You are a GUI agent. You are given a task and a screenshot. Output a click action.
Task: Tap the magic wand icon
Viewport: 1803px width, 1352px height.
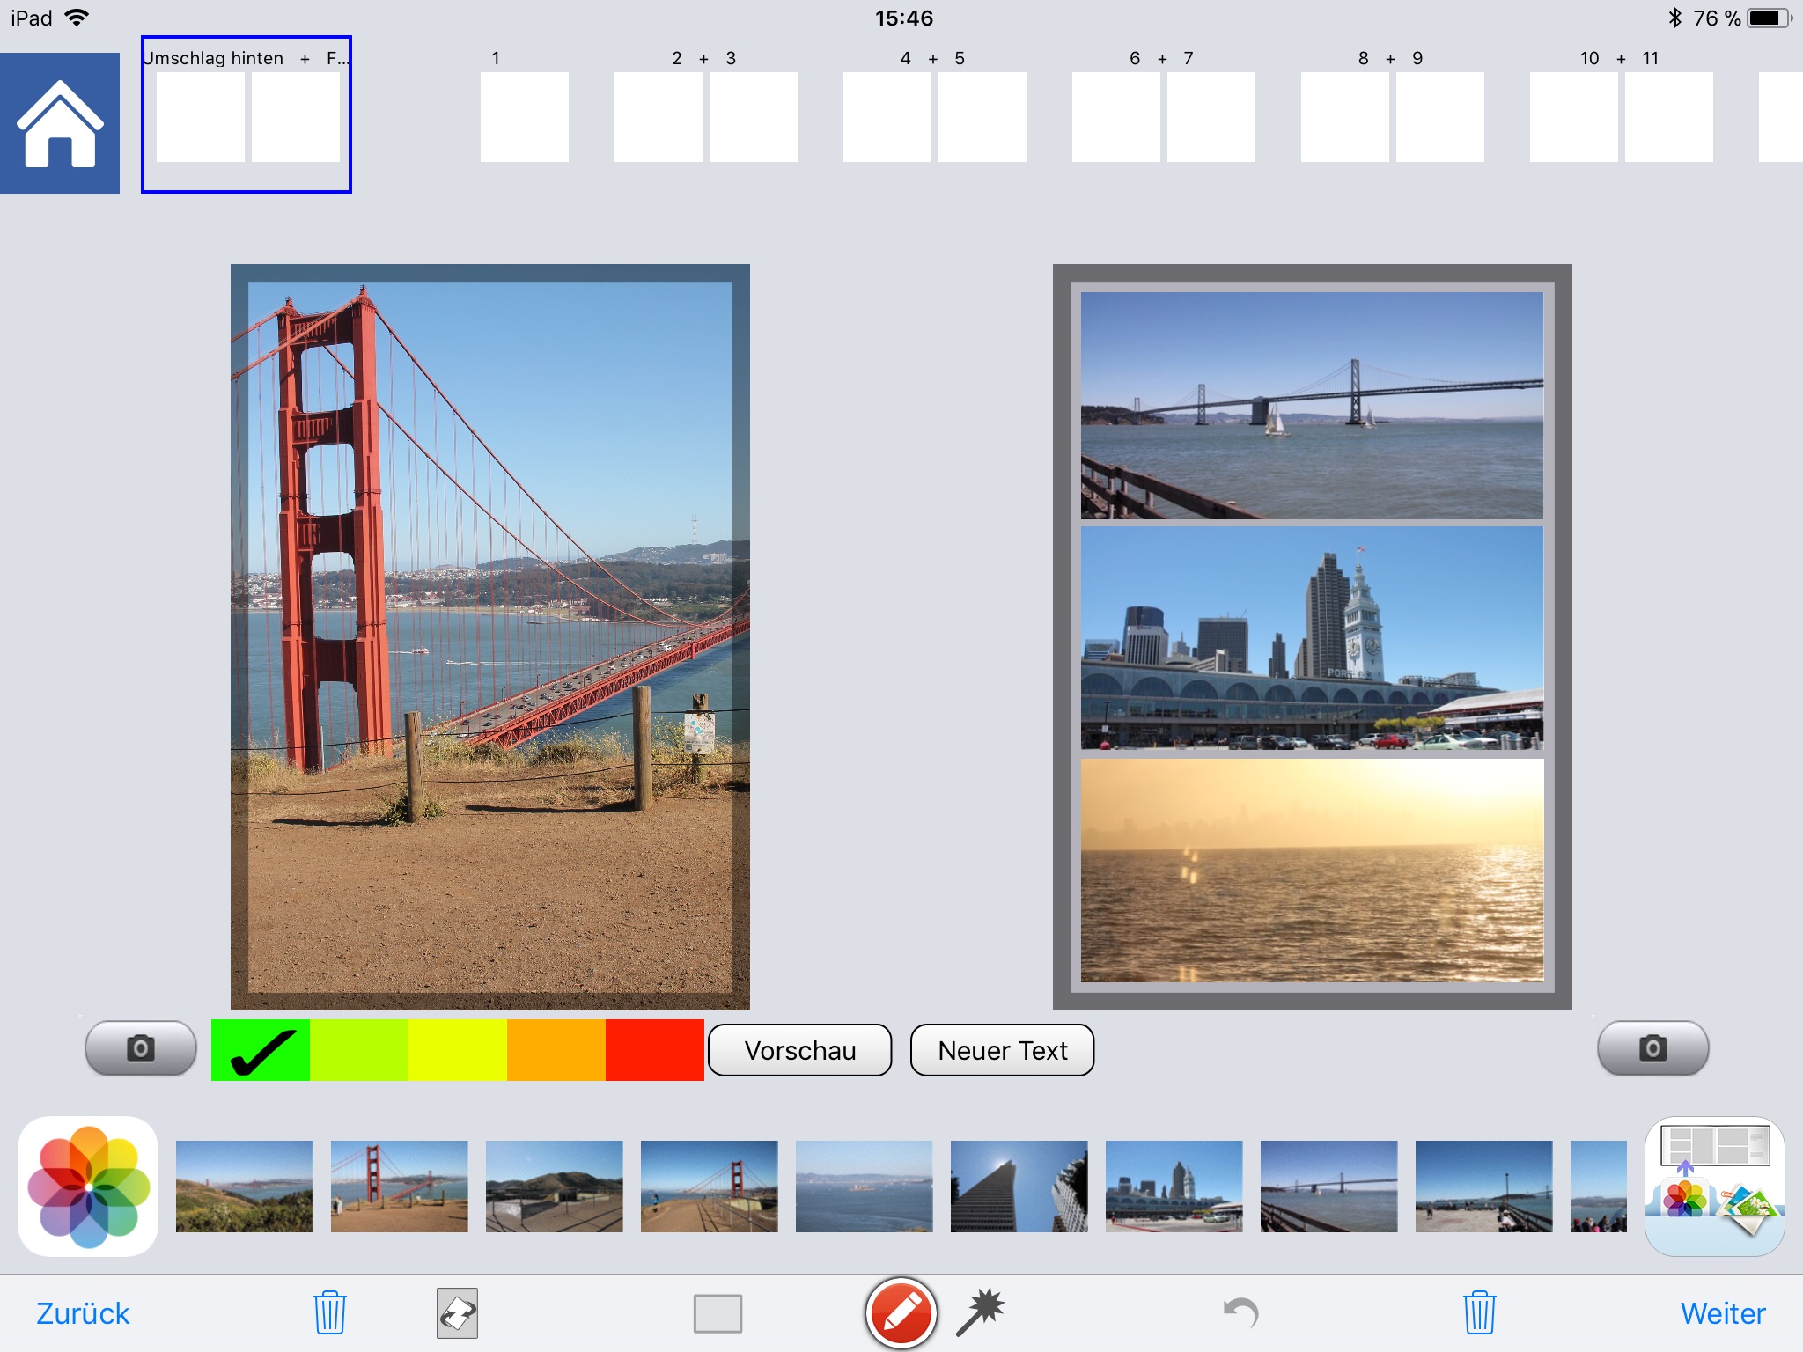(981, 1312)
